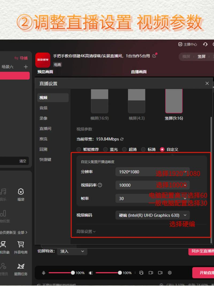Select the 蓝光 quality radio button
The width and height of the screenshot is (214, 286).
[105, 150]
